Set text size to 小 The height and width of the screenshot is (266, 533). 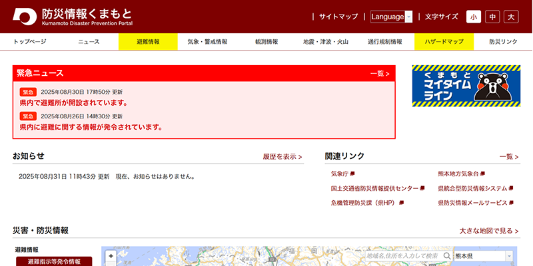(474, 17)
